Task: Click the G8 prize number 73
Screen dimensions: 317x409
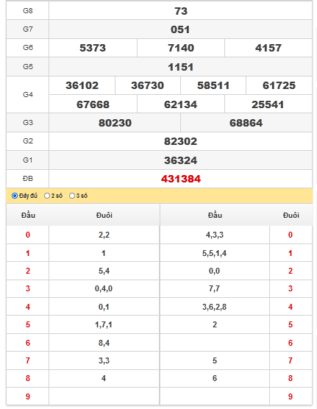Action: 180,11
